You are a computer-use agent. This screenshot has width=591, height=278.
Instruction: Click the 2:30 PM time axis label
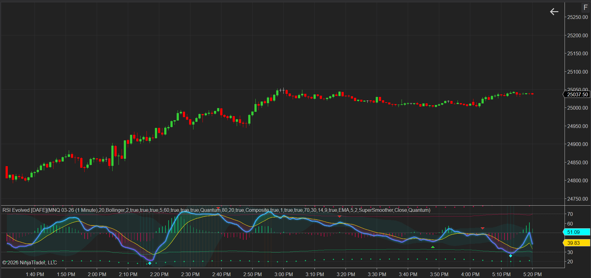[190, 274]
